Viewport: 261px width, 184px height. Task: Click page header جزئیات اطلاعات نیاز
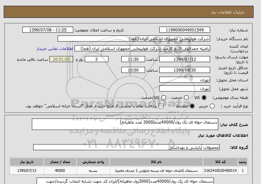227,12
